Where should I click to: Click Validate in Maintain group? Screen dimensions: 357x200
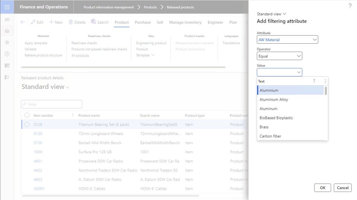30,49
